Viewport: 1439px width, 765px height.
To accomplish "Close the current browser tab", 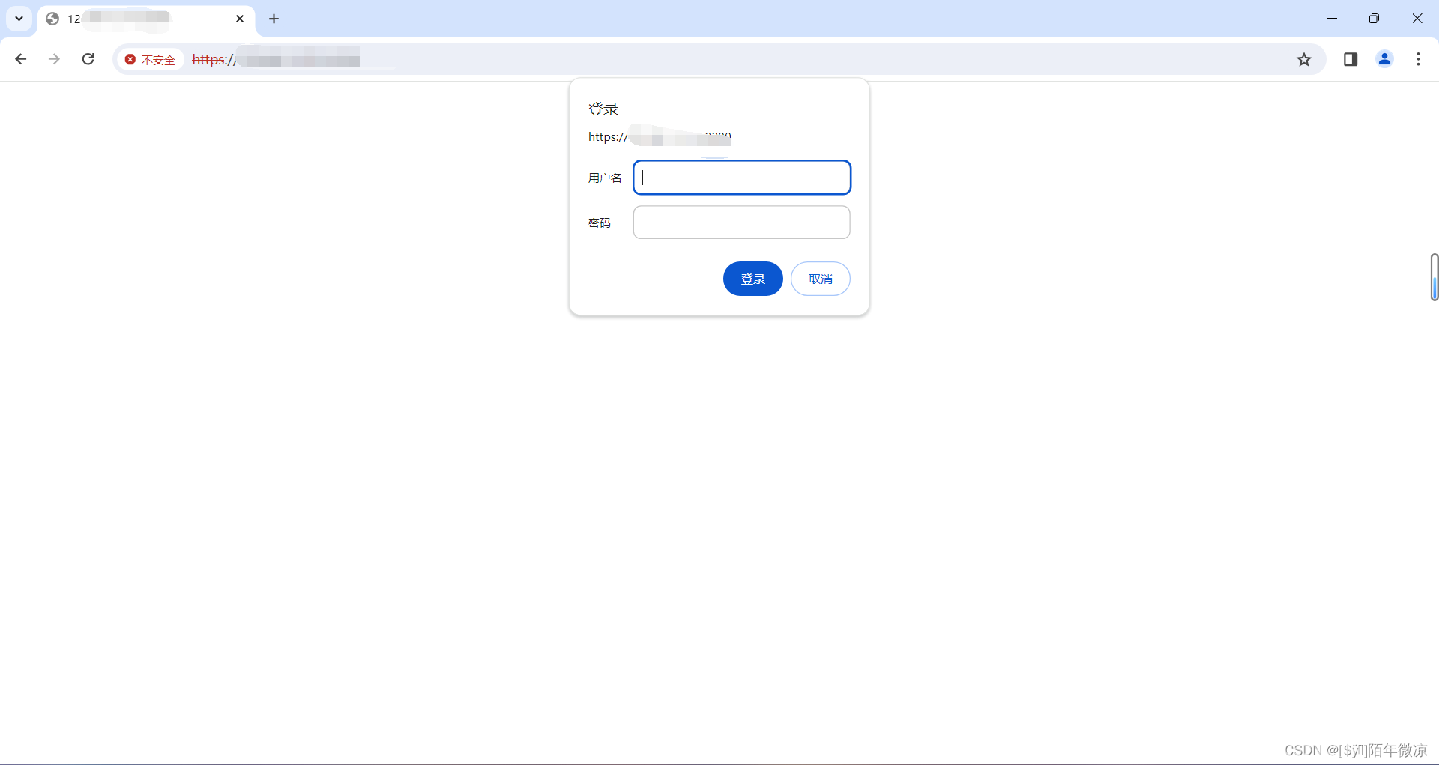I will point(240,19).
